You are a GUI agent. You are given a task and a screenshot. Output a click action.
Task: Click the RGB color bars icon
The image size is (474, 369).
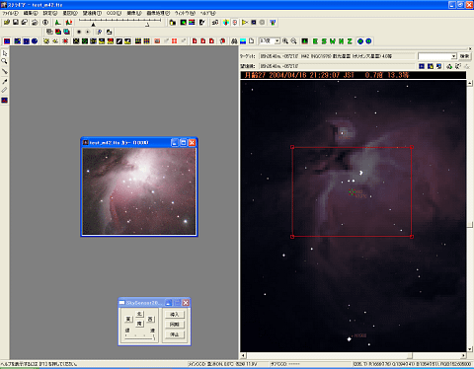pyautogui.click(x=192, y=22)
